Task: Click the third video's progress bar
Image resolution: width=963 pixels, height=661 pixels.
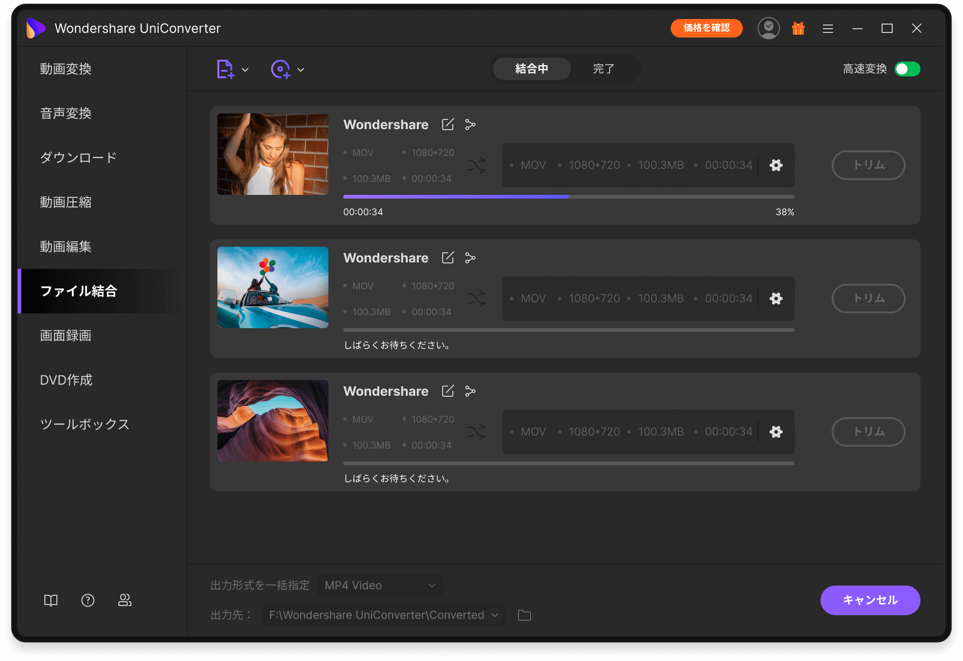Action: (x=568, y=463)
